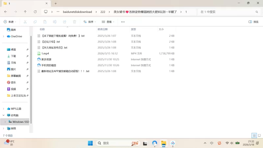Click the search box in the address row
Image resolution: width=263 pixels, height=148 pixels.
coord(228,12)
